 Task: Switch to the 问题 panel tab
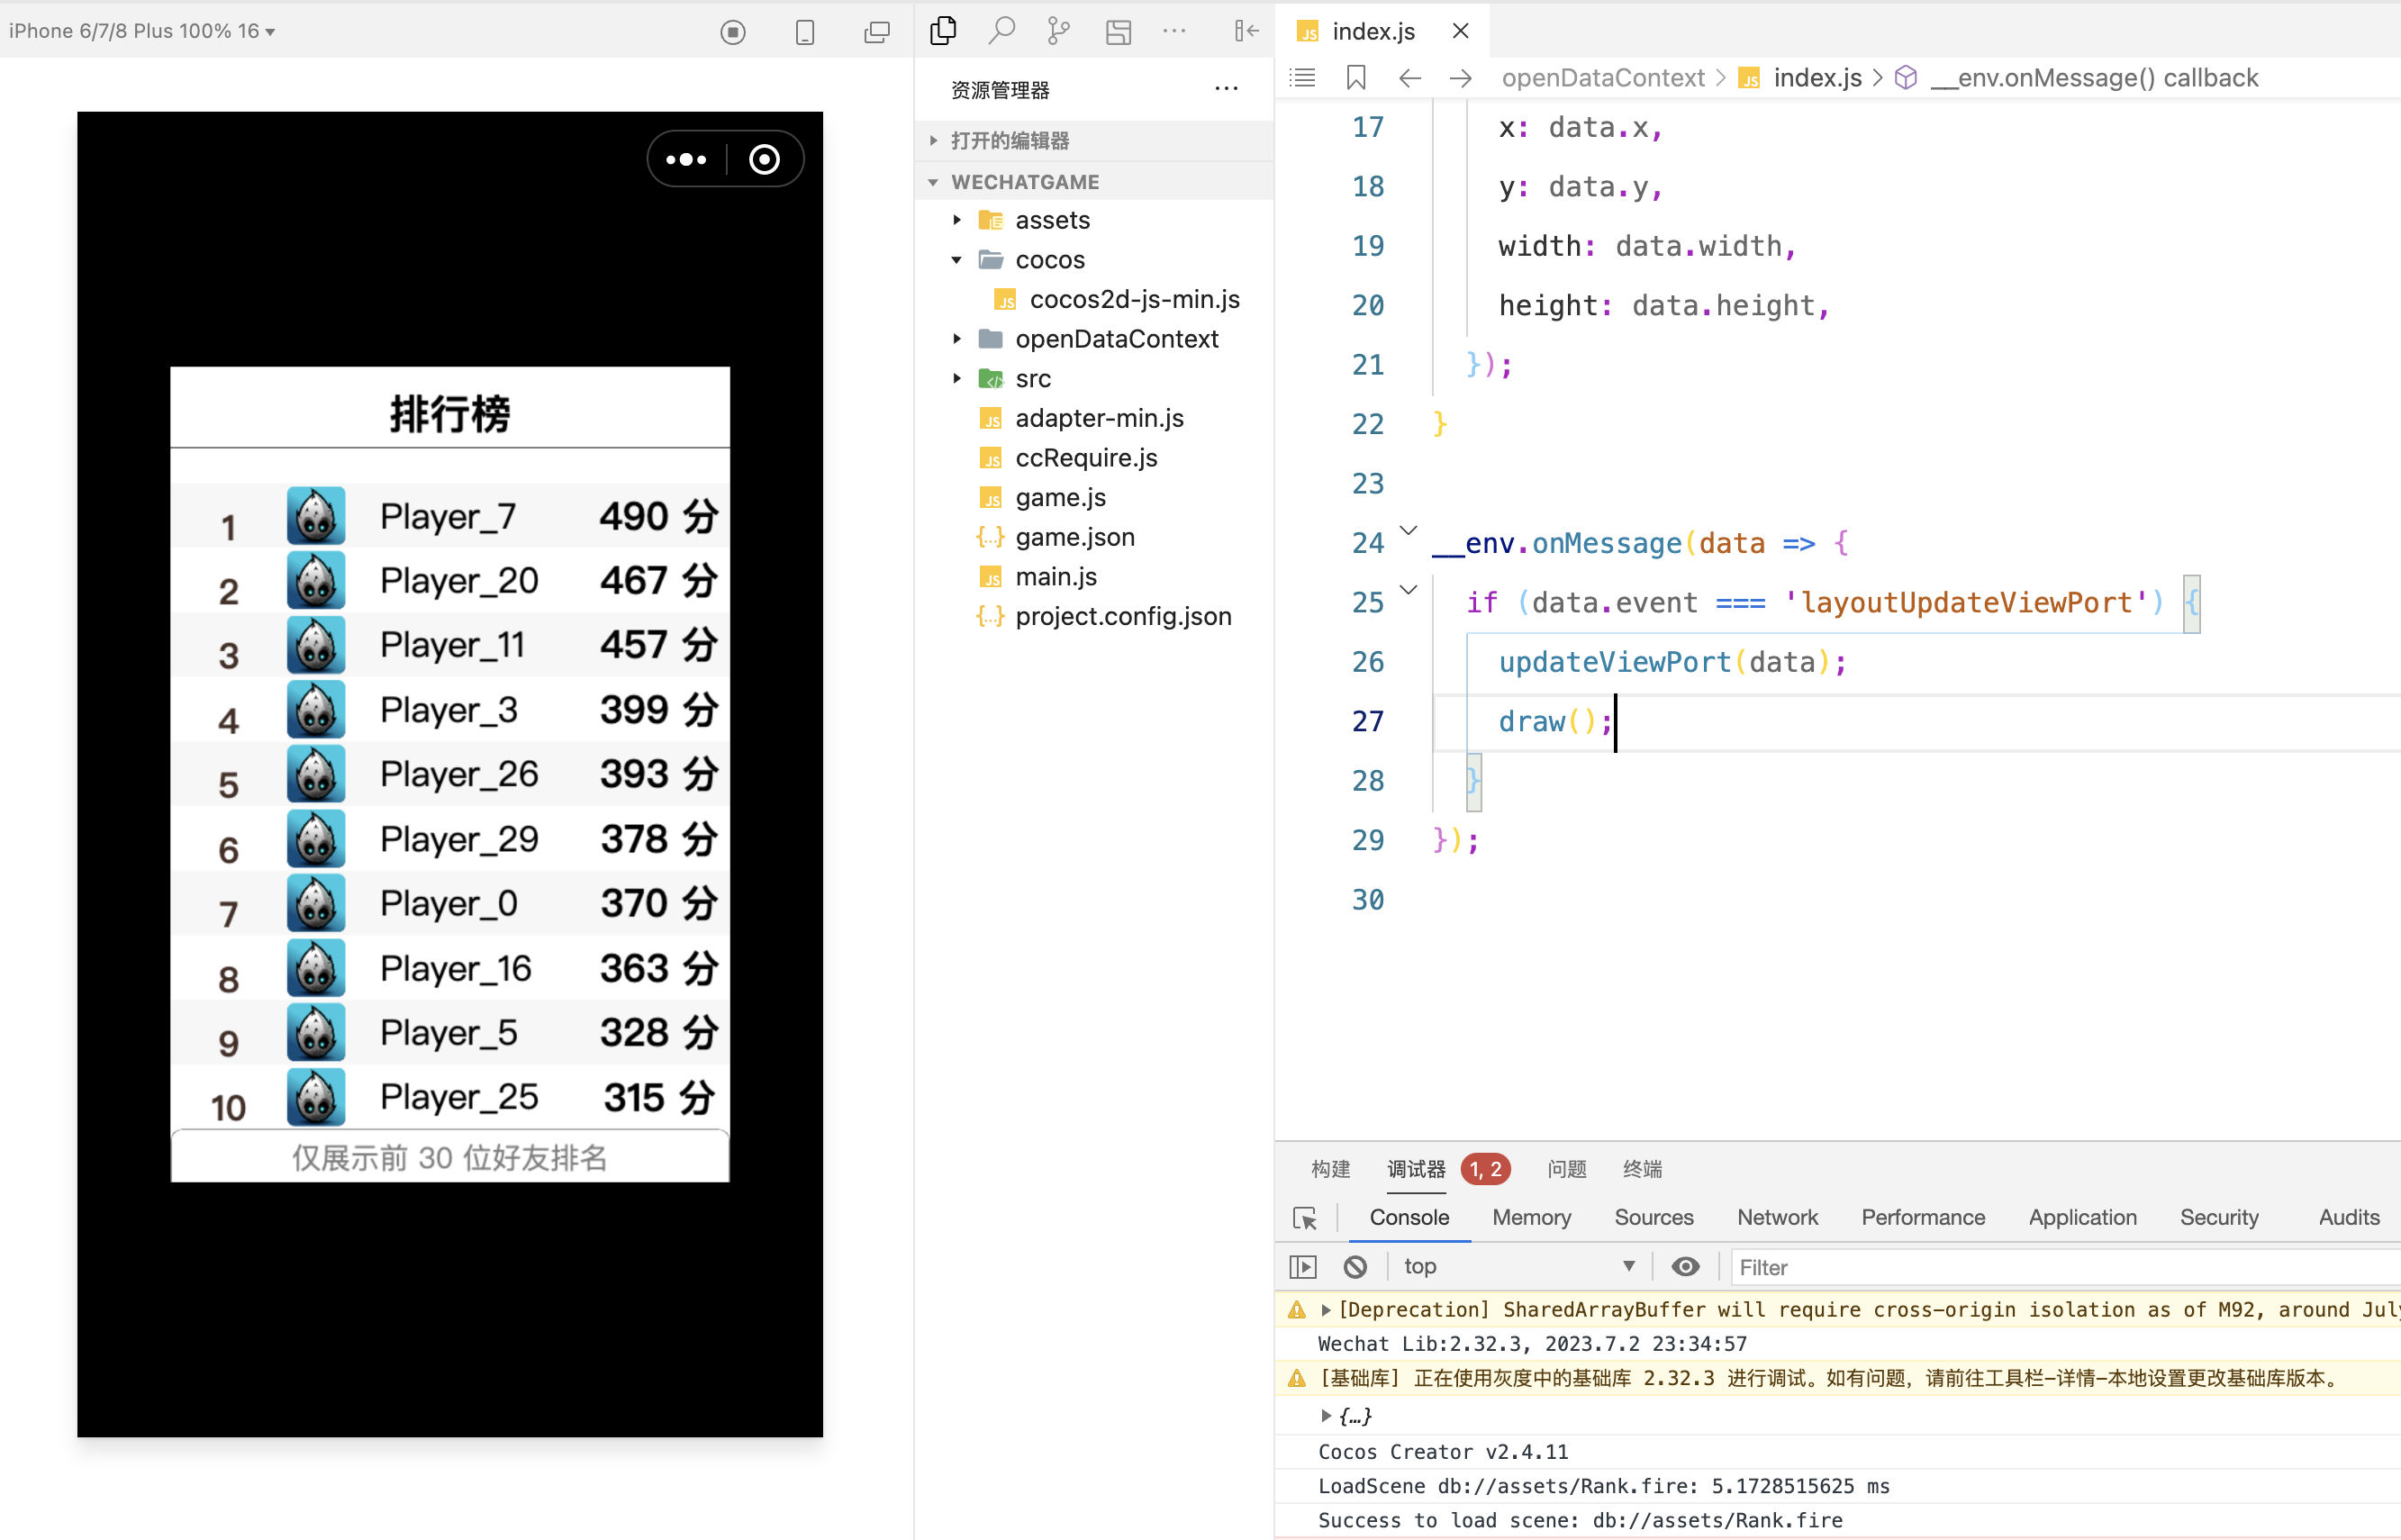1567,1169
